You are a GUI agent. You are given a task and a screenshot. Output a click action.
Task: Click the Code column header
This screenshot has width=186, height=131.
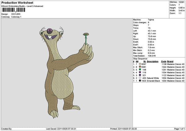pyautogui.click(x=164, y=61)
